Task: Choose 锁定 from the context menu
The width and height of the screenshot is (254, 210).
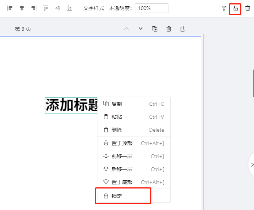Action: (x=134, y=196)
